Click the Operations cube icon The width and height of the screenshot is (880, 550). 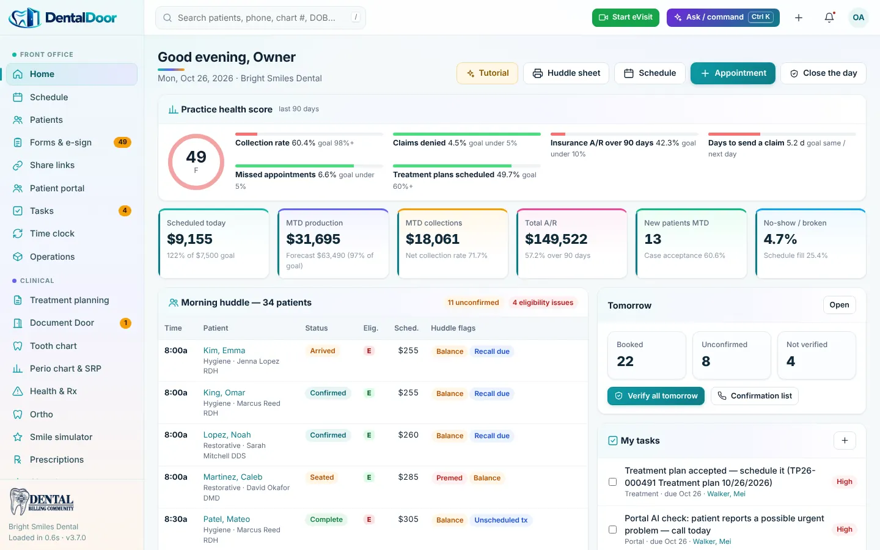18,257
